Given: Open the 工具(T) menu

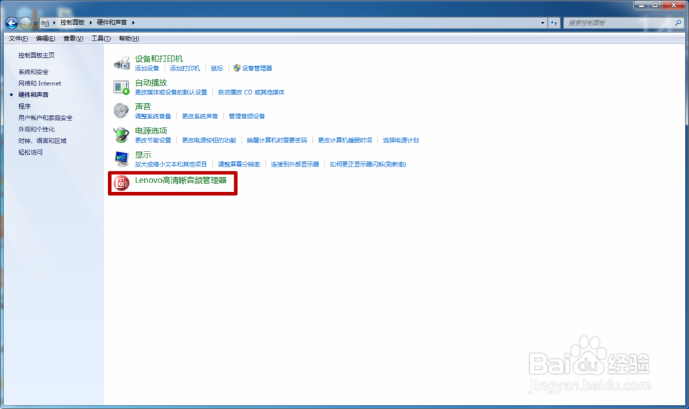Looking at the screenshot, I should point(101,39).
